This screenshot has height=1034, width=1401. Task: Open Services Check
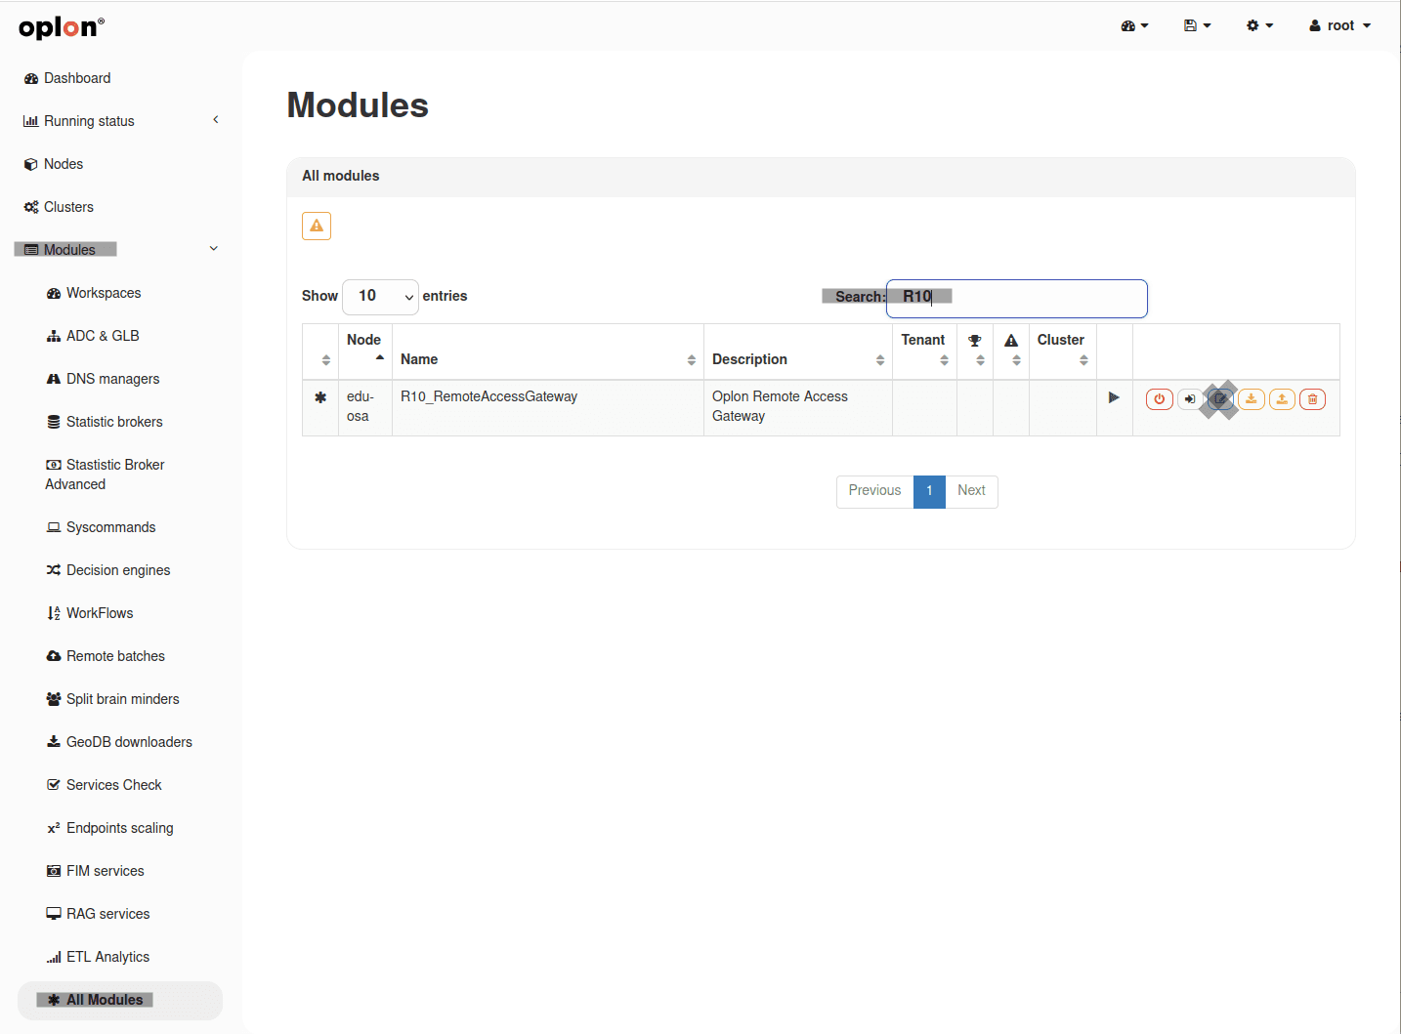104,785
